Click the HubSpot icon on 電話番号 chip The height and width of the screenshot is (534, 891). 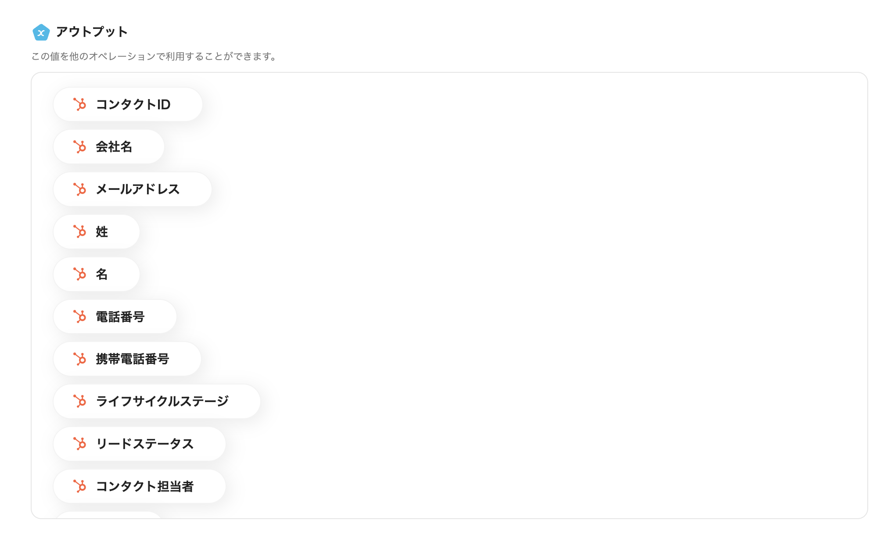point(81,317)
